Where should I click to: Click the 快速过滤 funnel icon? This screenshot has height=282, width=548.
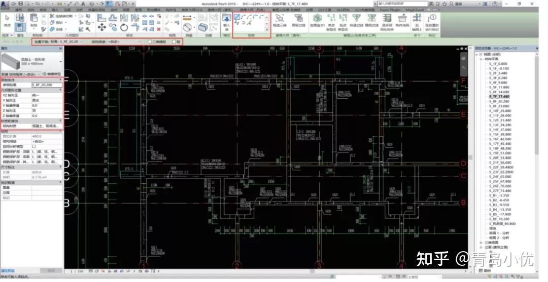[356, 20]
